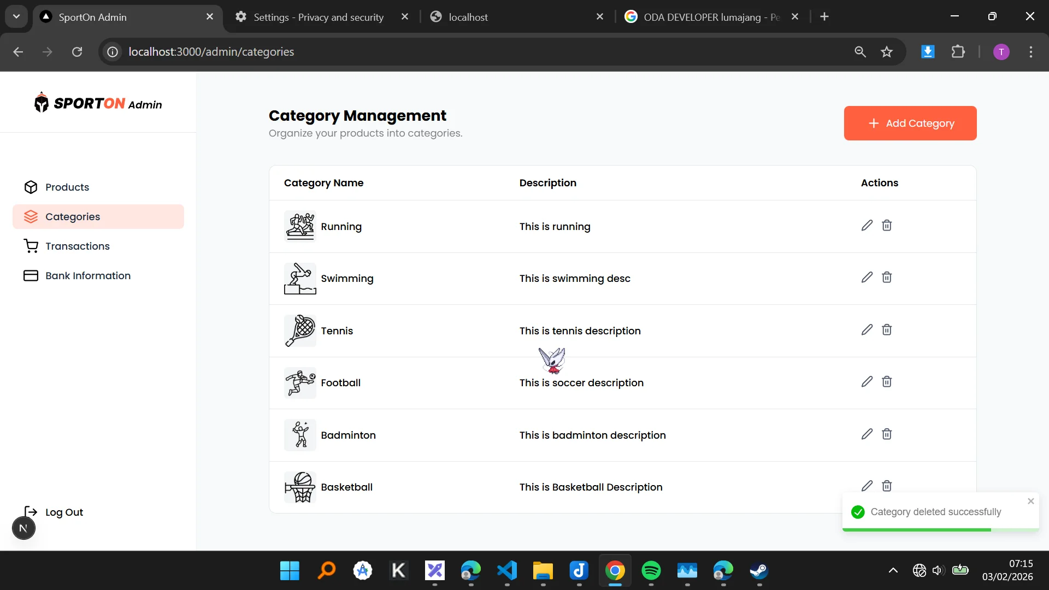Click Log Out in the sidebar

coord(54,512)
